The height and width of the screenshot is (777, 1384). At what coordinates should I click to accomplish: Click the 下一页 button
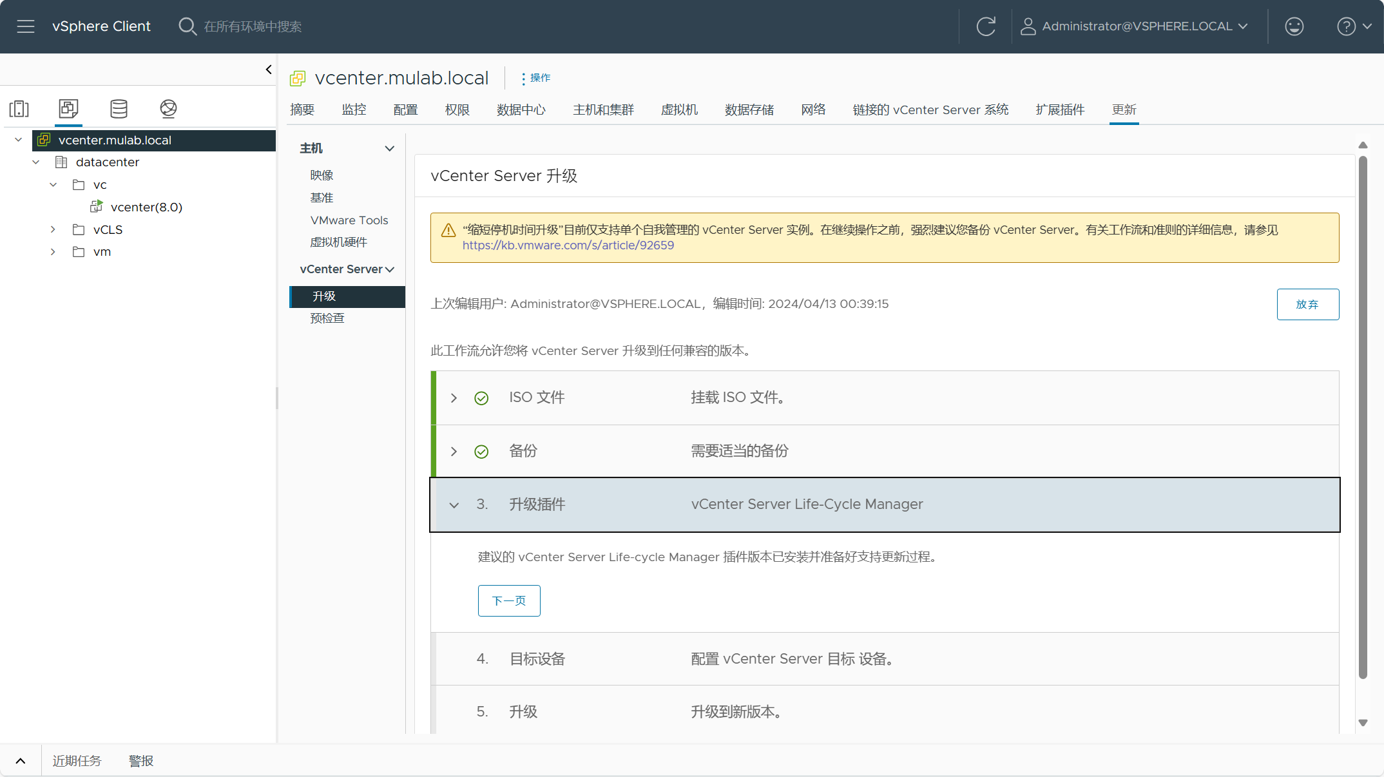click(x=509, y=600)
